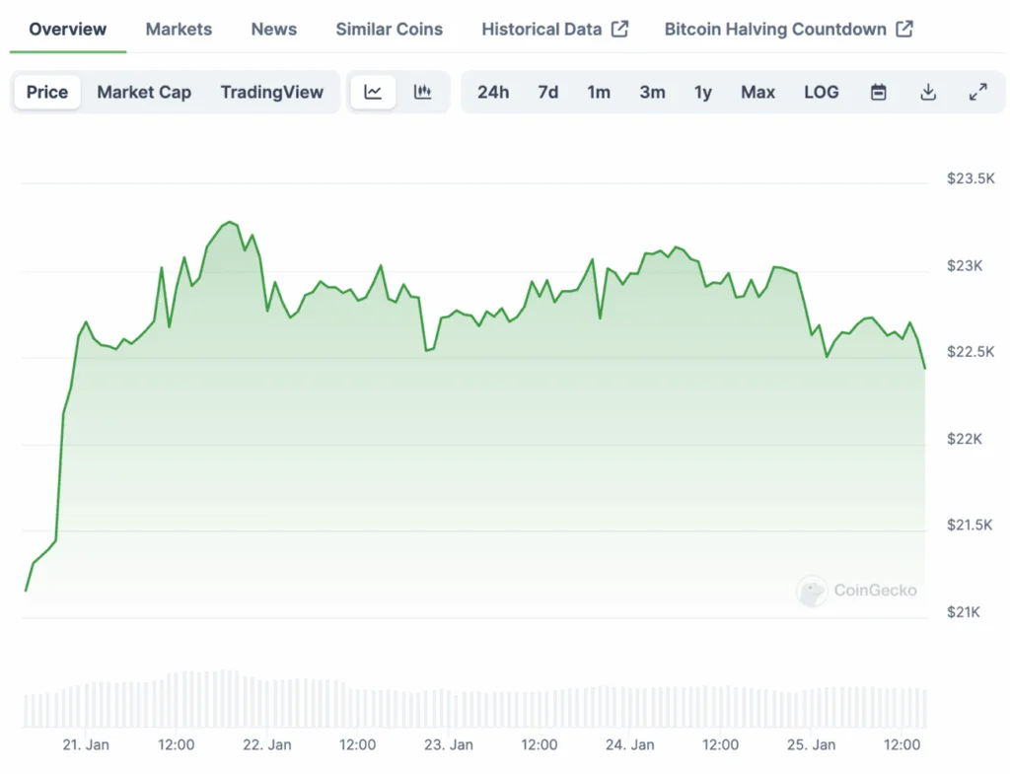This screenshot has height=774, width=1010.
Task: Switch the chart to Market Cap view
Action: tap(144, 92)
